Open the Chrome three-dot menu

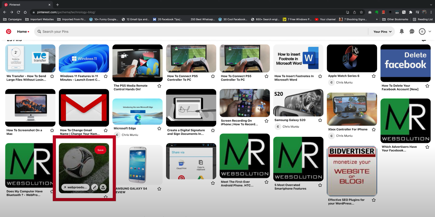431,12
